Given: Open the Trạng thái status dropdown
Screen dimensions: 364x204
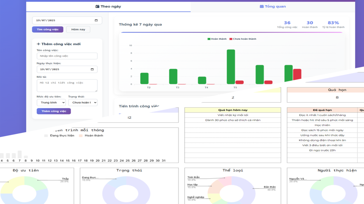Looking at the screenshot, I should tap(83, 102).
